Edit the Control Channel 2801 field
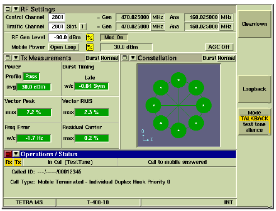The width and height of the screenshot is (276, 211). tap(57, 17)
